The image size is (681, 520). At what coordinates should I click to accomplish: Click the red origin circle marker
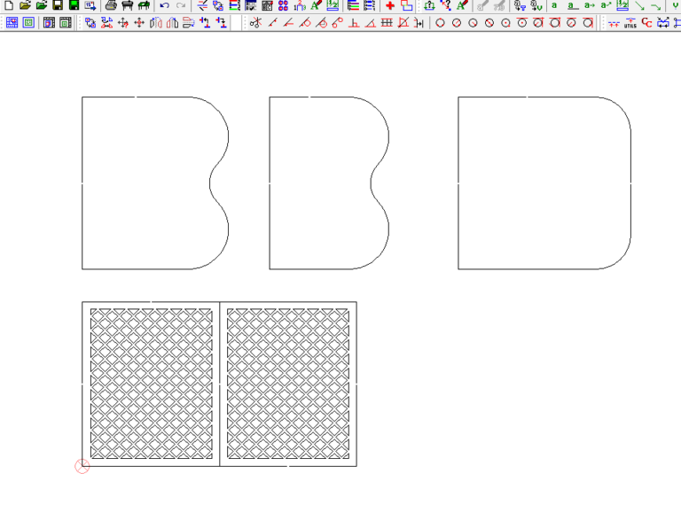(82, 466)
